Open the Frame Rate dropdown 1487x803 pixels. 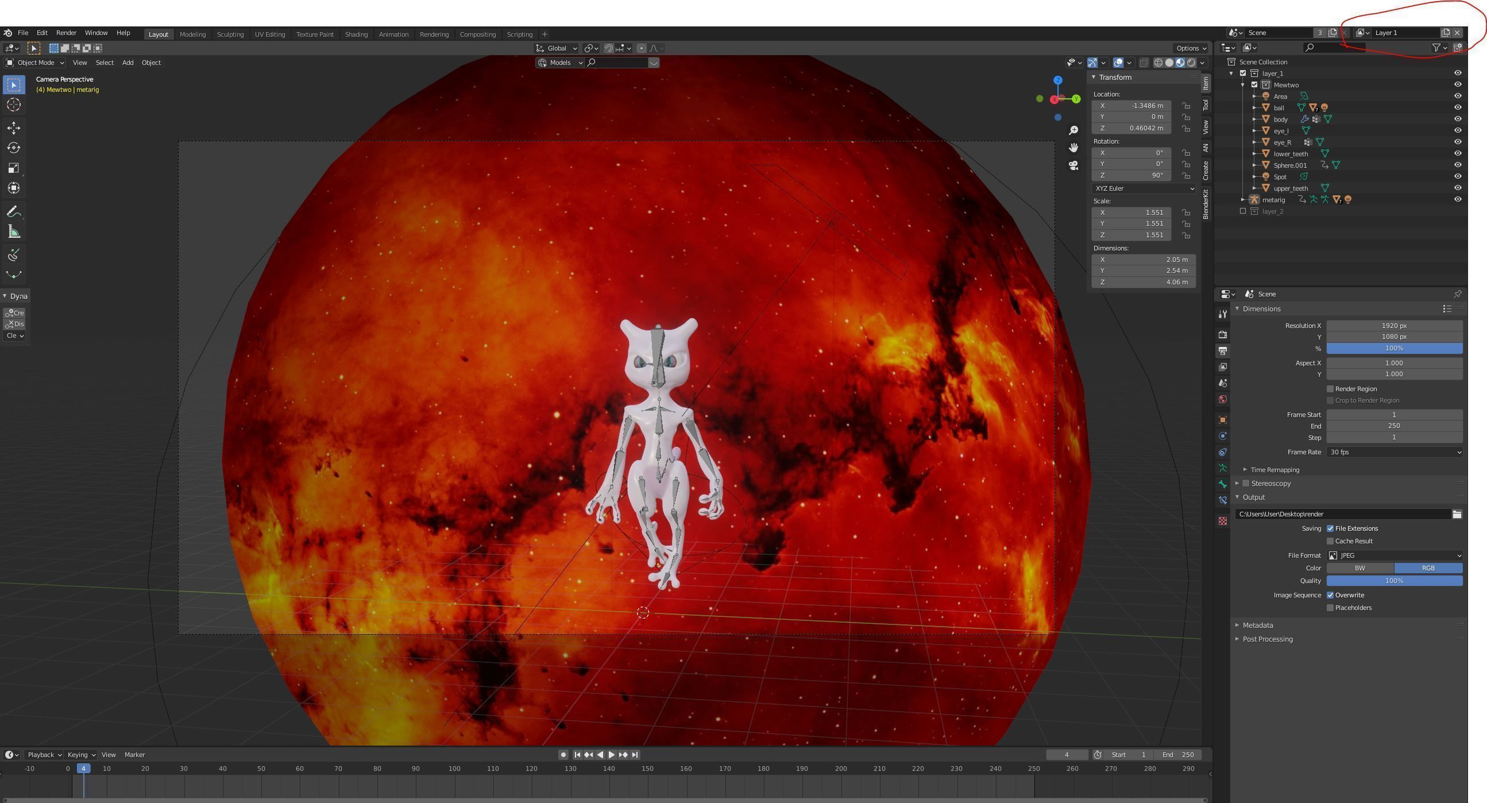coord(1393,452)
